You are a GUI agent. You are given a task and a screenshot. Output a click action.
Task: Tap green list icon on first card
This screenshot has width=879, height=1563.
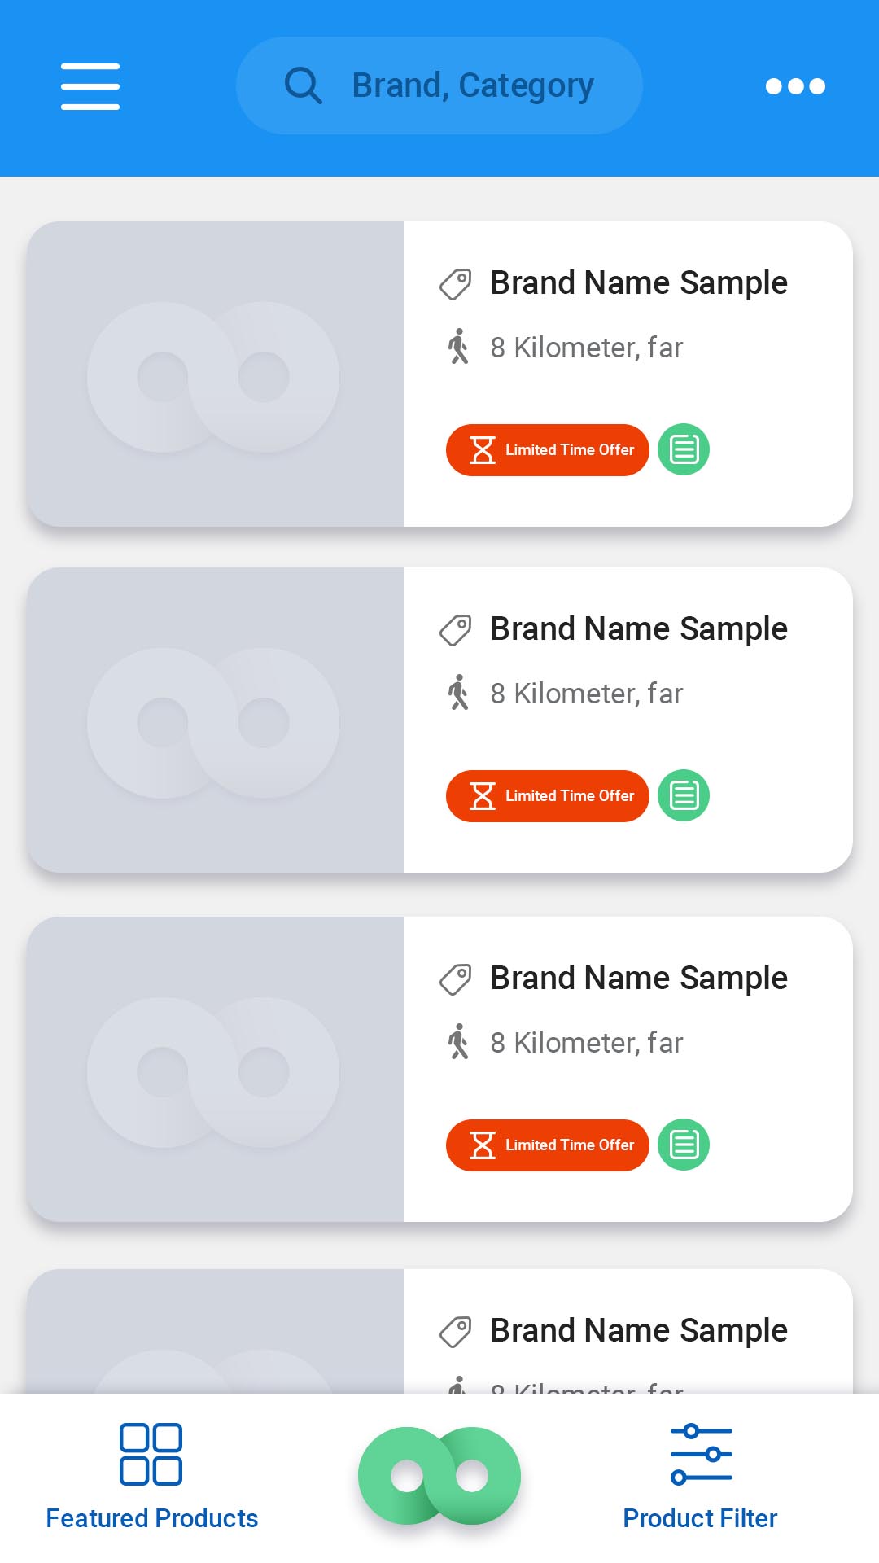point(684,449)
